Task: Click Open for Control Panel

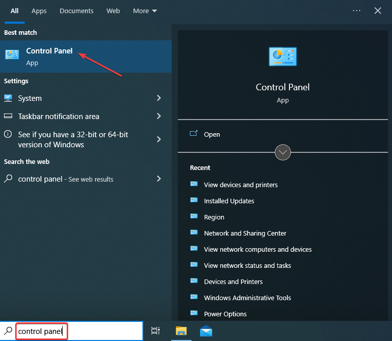Action: (x=283, y=134)
